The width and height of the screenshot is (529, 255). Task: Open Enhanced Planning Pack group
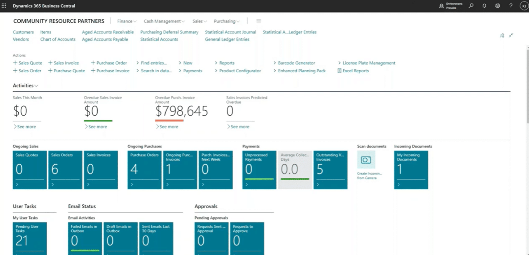point(300,71)
